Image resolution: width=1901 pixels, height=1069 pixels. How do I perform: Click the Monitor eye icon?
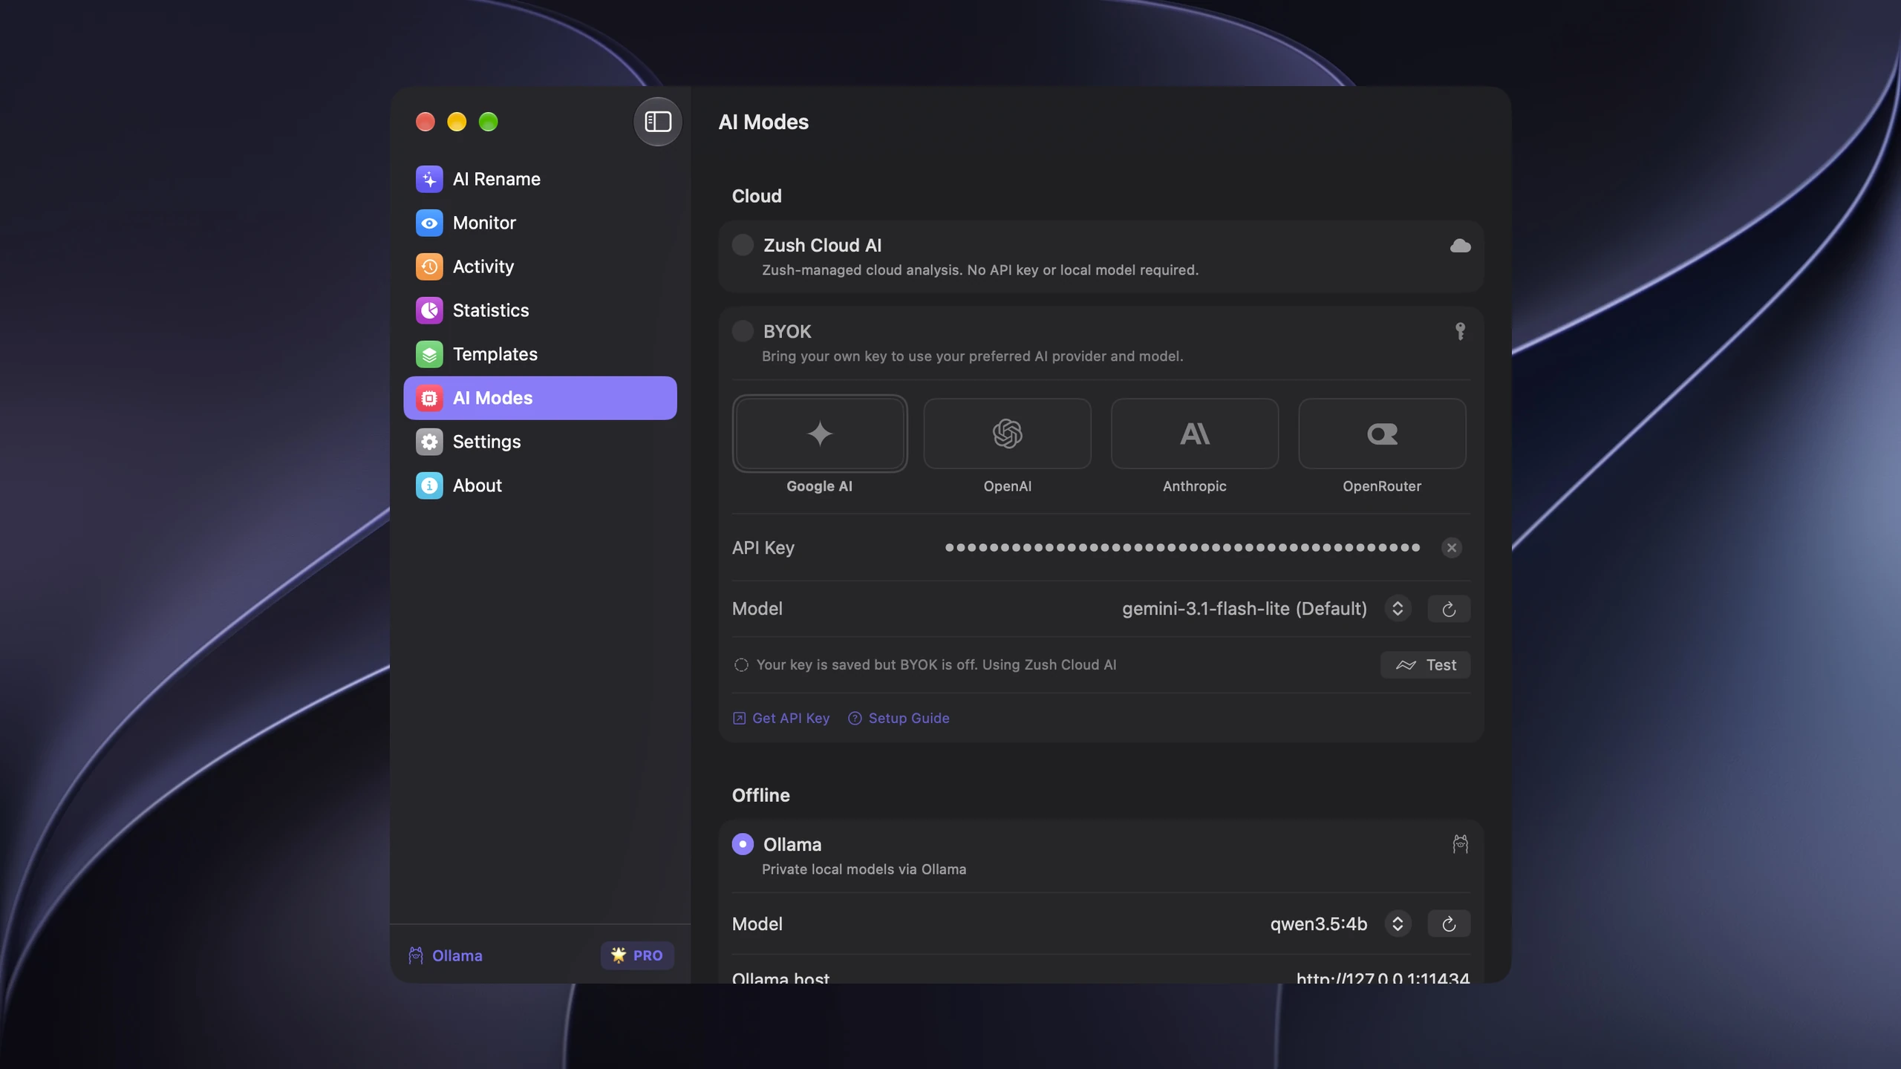click(429, 223)
